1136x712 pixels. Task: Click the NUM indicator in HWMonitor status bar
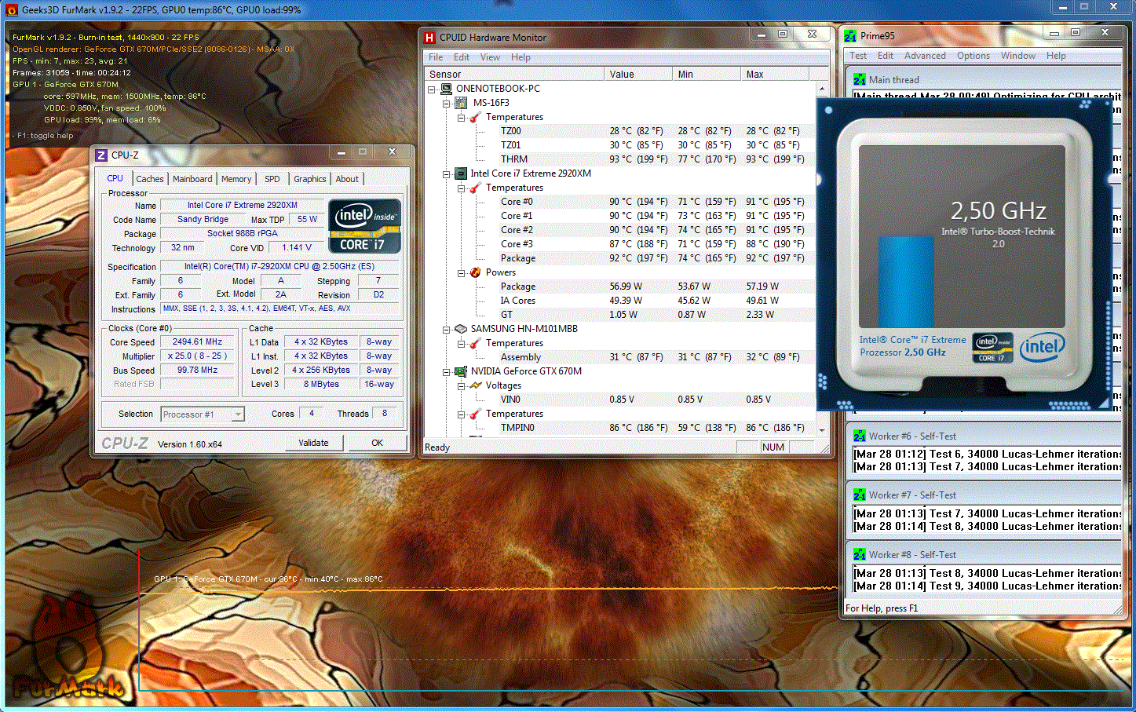(x=773, y=447)
